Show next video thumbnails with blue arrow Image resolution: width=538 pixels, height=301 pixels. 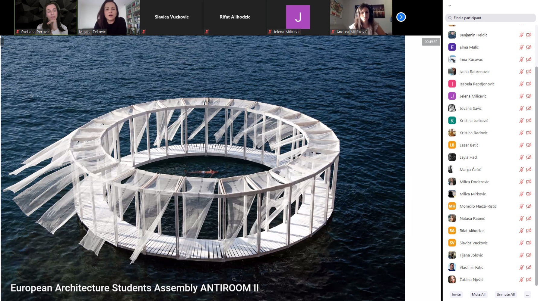(x=401, y=17)
